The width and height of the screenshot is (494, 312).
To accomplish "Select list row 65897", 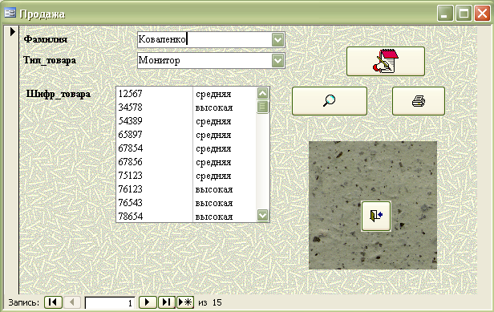I will (186, 135).
